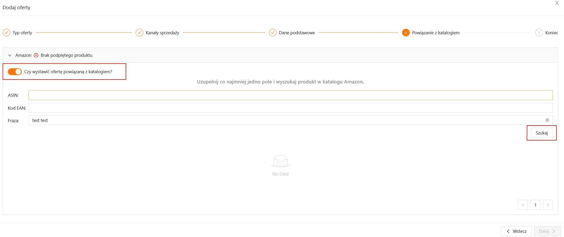Image resolution: width=564 pixels, height=237 pixels.
Task: Open the Powiązanie z katalogiem step
Action: [435, 33]
